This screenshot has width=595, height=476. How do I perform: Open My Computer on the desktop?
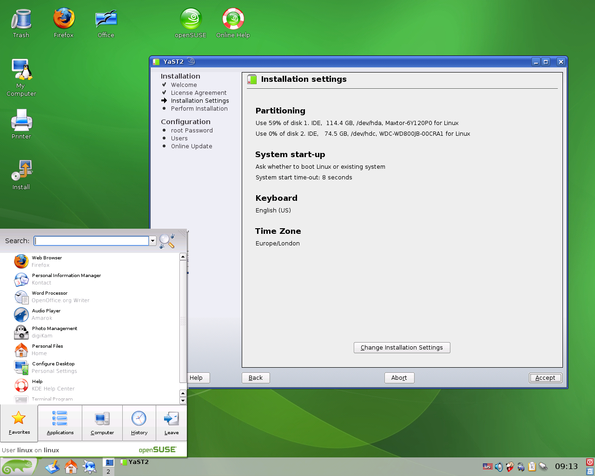coord(21,78)
